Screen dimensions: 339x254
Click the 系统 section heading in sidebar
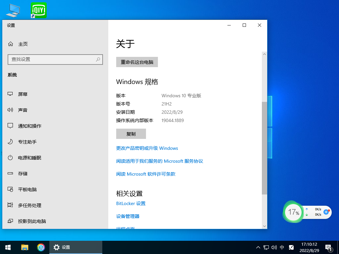click(12, 75)
